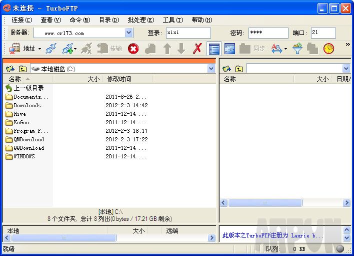Image resolution: width=354 pixels, height=256 pixels.
Task: Open address book dropdown arrow
Action: (x=39, y=49)
